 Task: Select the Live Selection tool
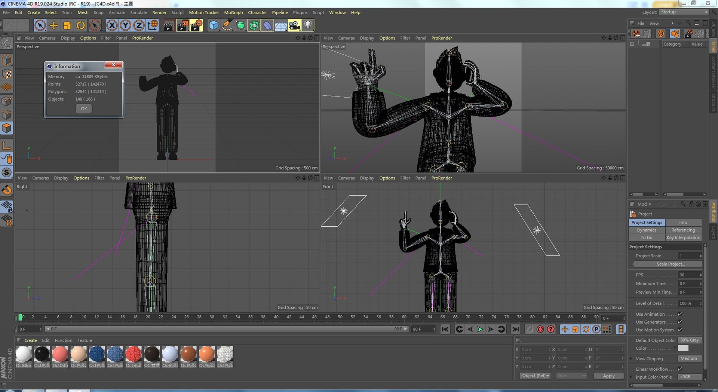tap(40, 25)
